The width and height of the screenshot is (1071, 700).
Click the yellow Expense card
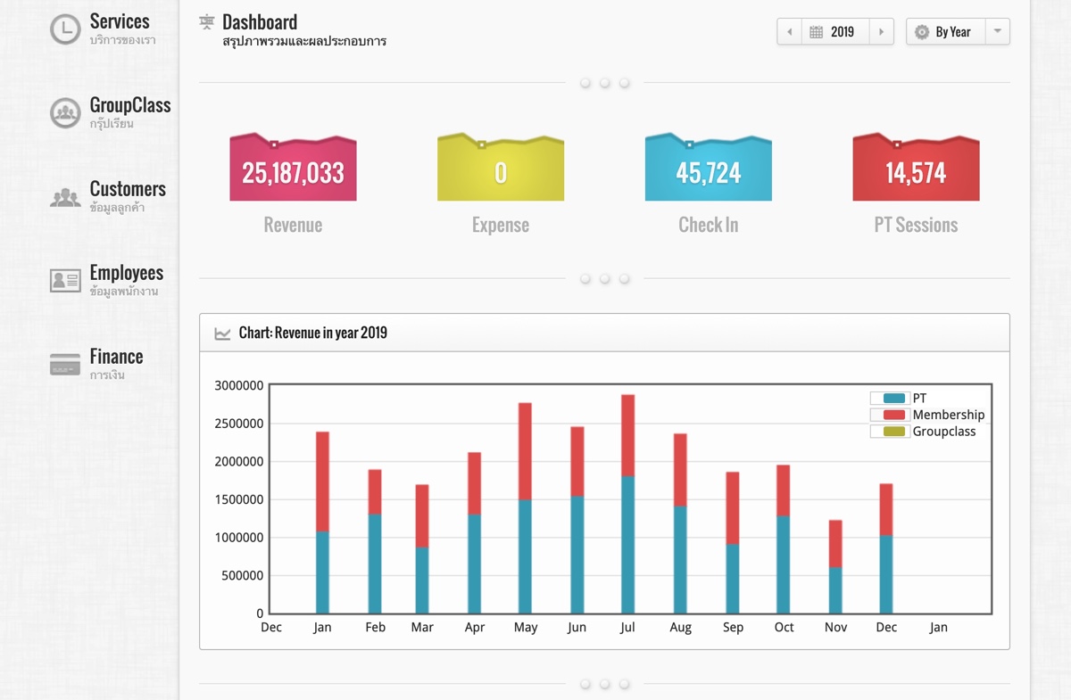pos(500,171)
